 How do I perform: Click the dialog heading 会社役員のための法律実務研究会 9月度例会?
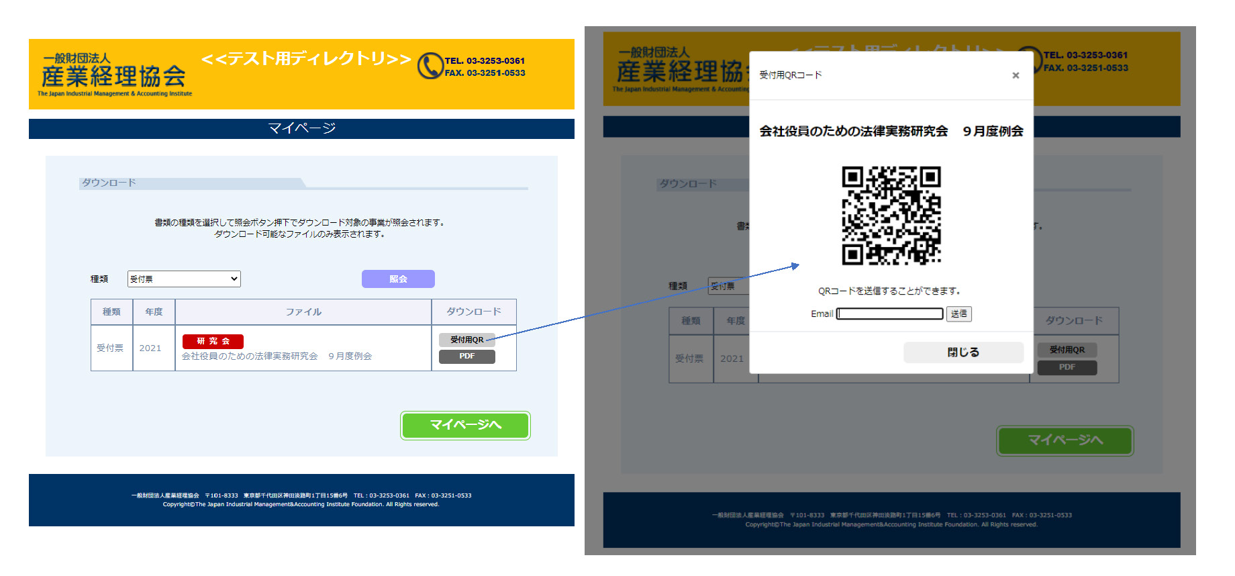891,131
